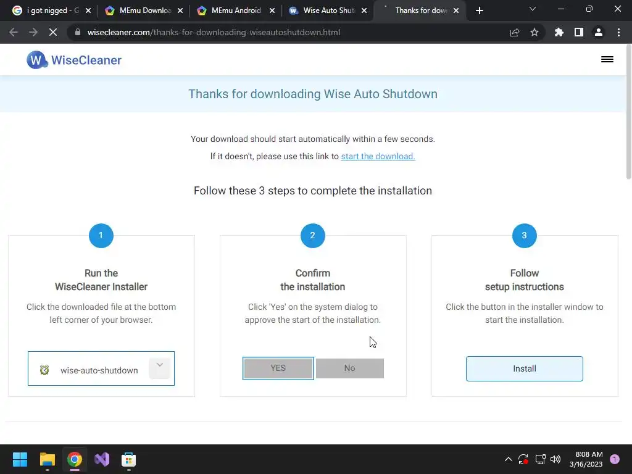The width and height of the screenshot is (632, 474).
Task: Click the alarm clock icon beside wise-auto-shutdown
Action: [44, 370]
